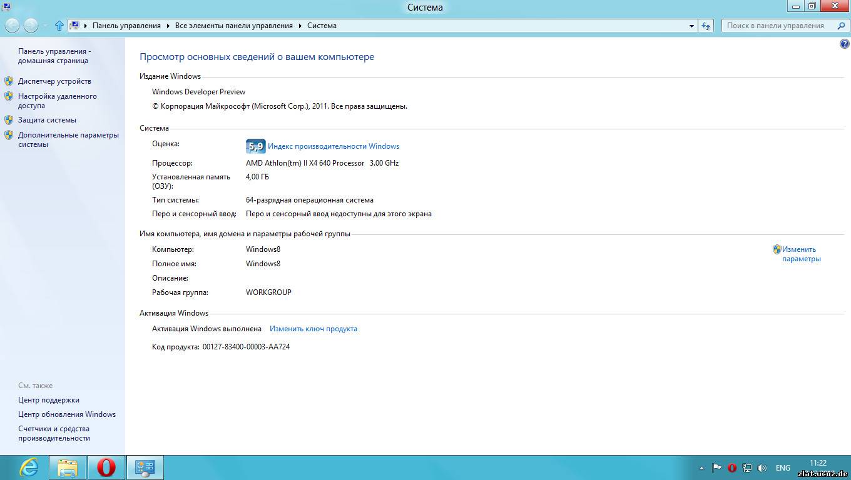Open Защита системы link
Screen dimensions: 851x480
click(47, 120)
